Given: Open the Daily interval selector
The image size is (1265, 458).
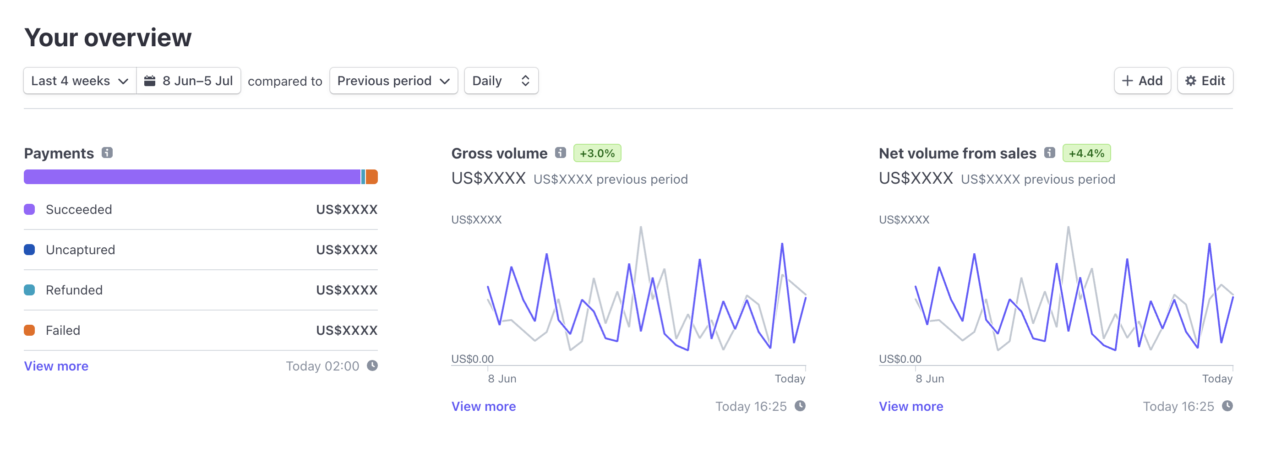Looking at the screenshot, I should click(x=501, y=81).
